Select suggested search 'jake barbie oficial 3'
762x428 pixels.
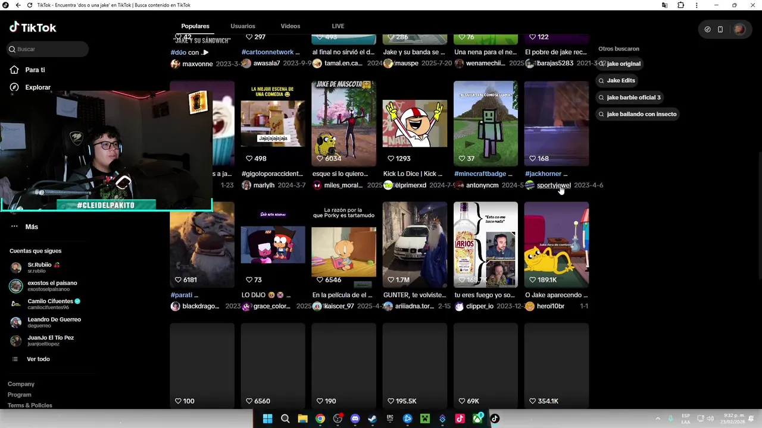tap(630, 97)
